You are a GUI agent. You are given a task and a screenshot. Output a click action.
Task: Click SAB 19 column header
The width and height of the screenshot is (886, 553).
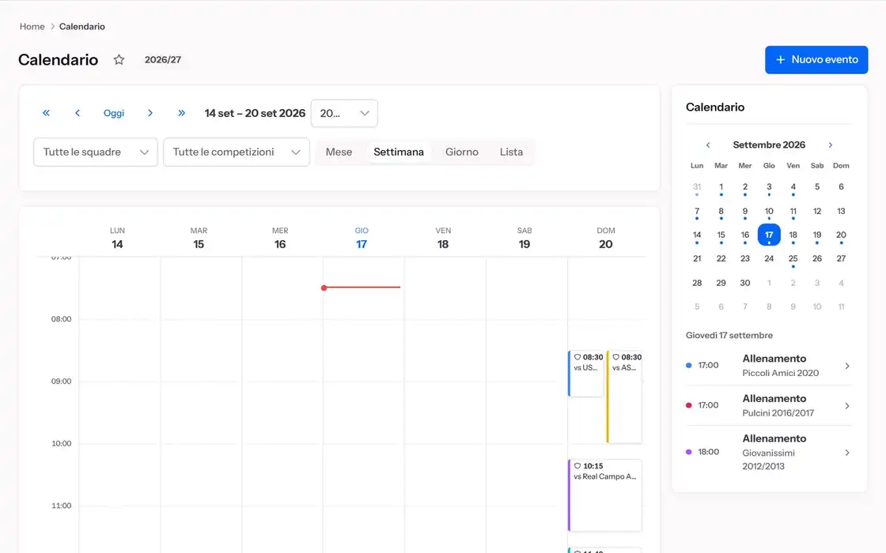click(x=524, y=238)
